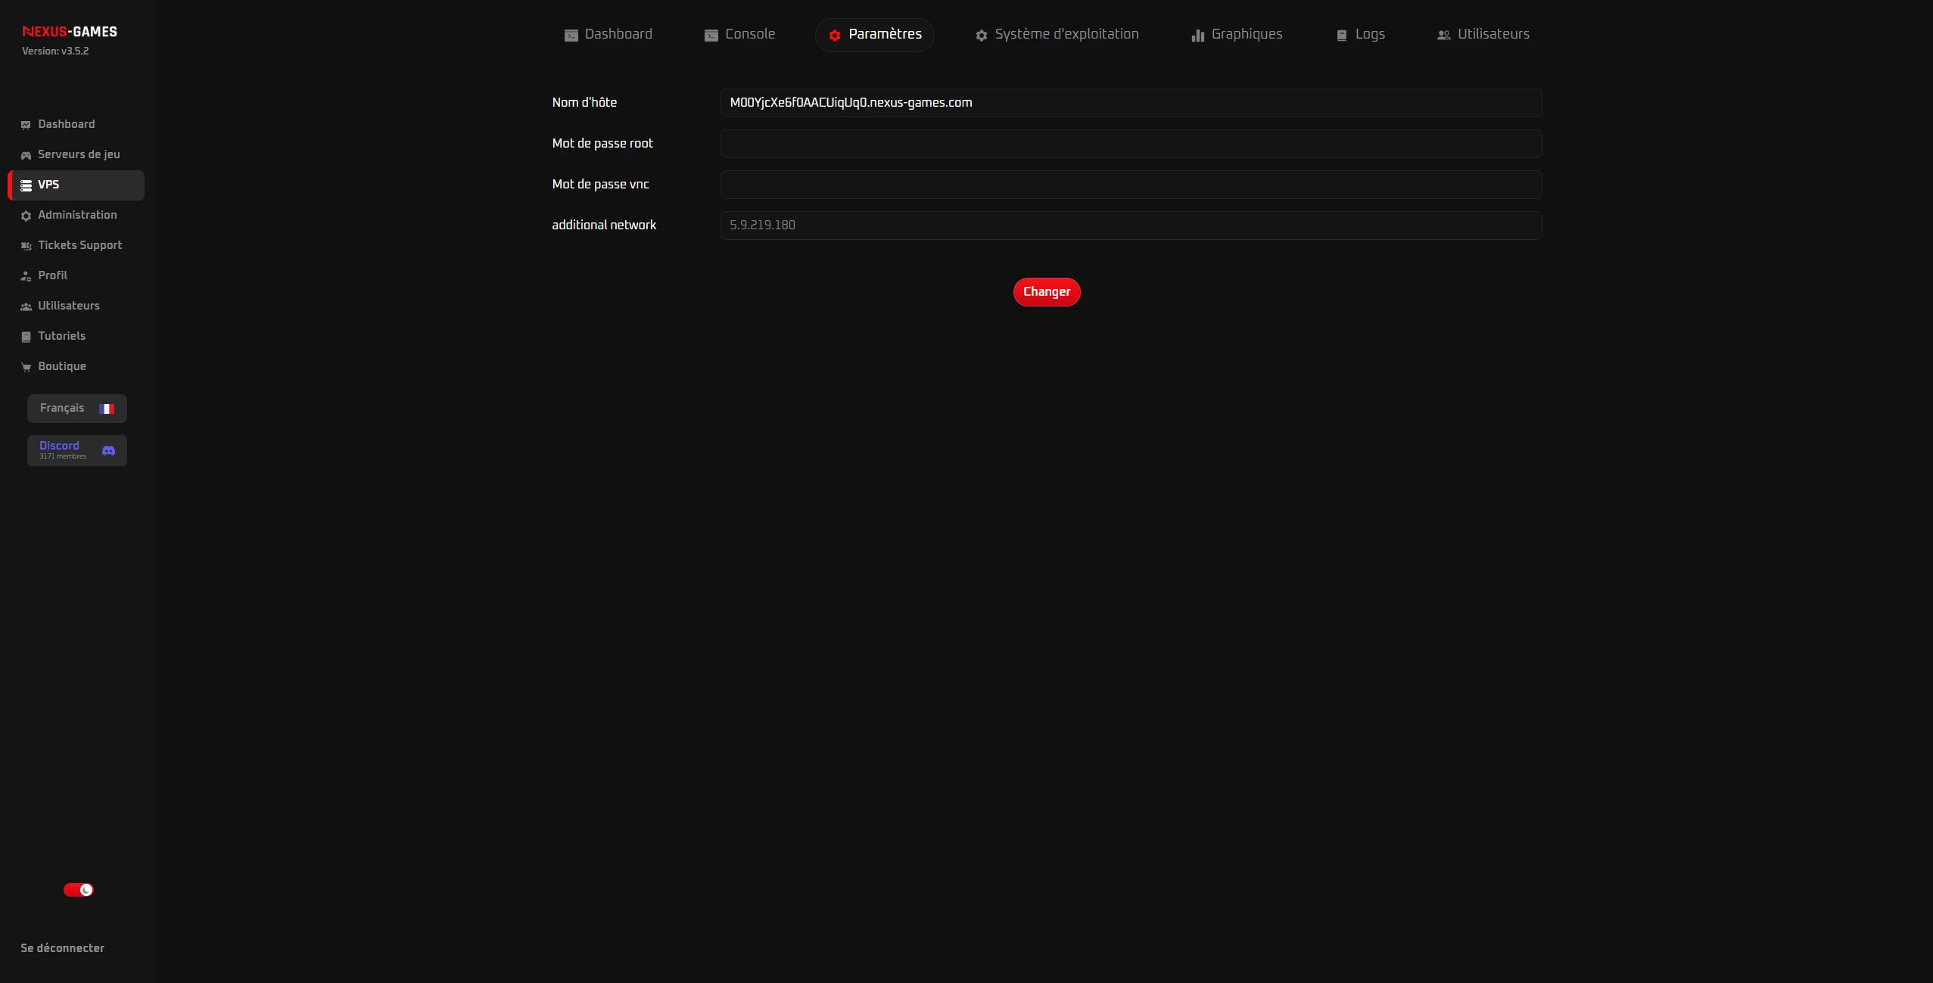
Task: Toggle the dark mode switch
Action: coord(79,890)
